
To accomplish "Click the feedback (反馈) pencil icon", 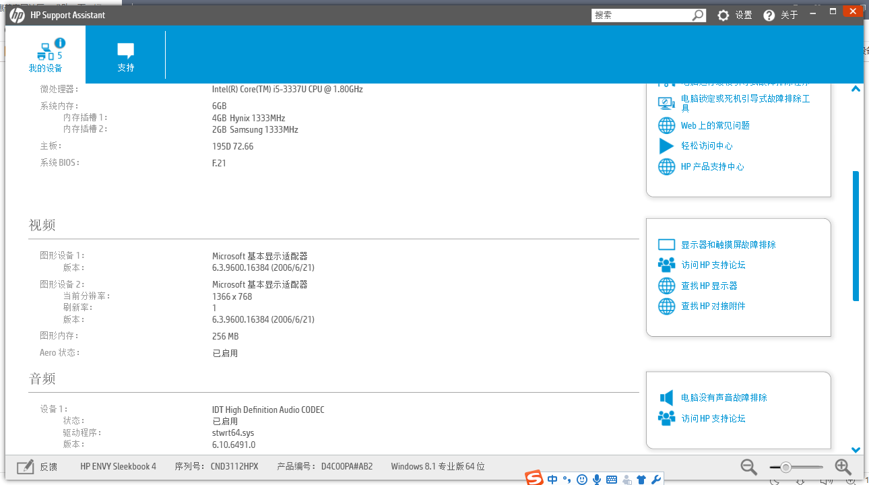I will click(x=25, y=466).
